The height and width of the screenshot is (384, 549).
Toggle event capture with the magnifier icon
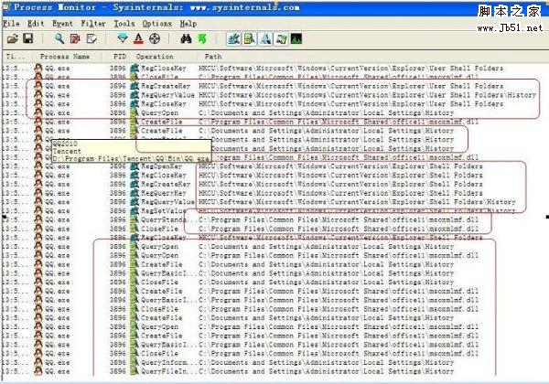pos(59,38)
